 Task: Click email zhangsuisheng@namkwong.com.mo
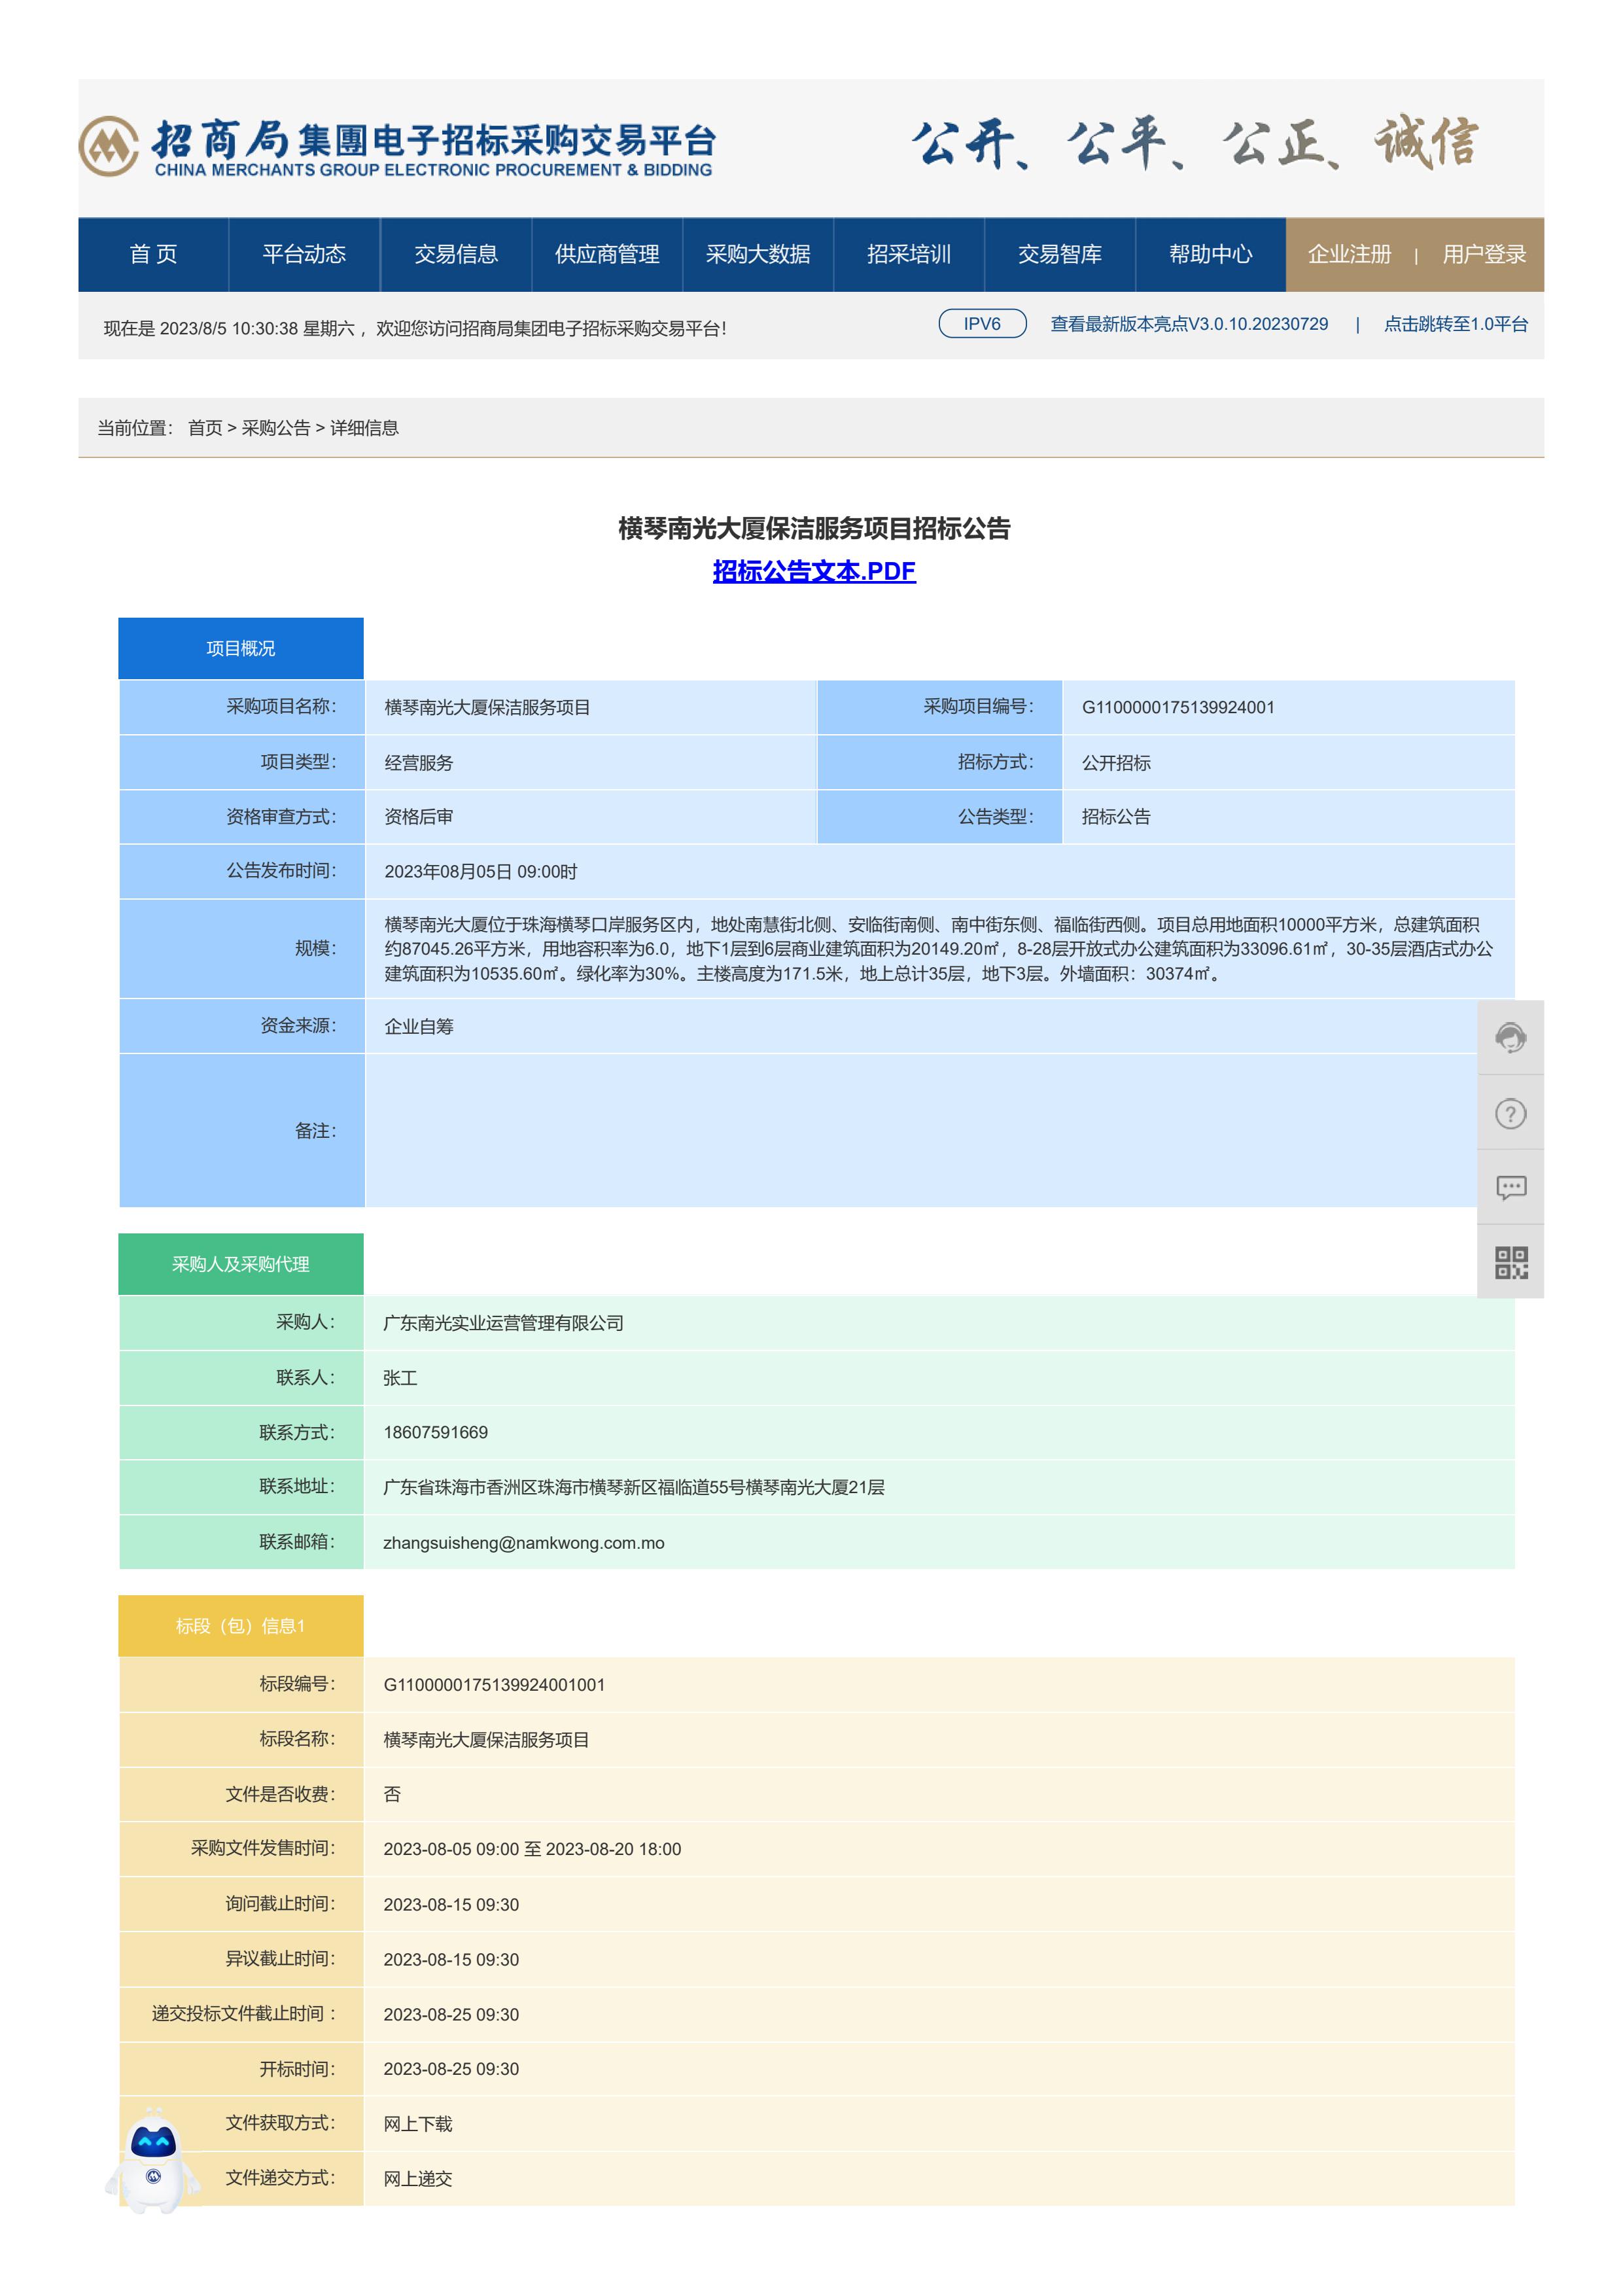pyautogui.click(x=524, y=1542)
